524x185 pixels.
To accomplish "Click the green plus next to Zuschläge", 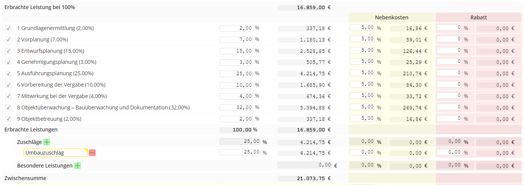I will [47, 142].
